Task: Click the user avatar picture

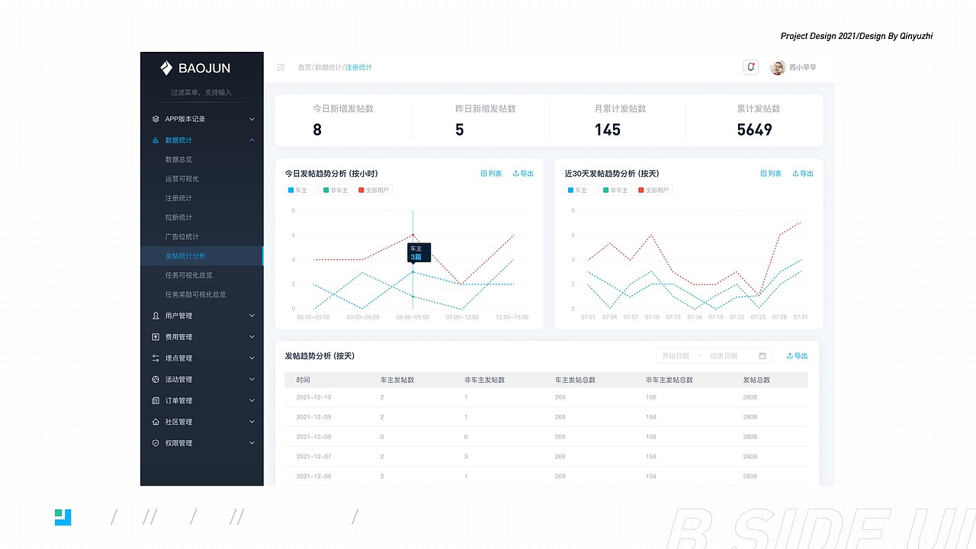Action: pos(778,68)
